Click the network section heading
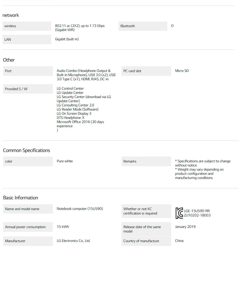The width and height of the screenshot is (239, 288). pos(11,15)
